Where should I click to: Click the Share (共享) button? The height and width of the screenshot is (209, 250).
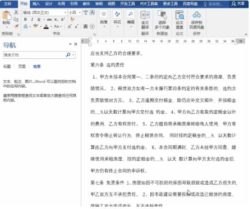(x=238, y=4)
